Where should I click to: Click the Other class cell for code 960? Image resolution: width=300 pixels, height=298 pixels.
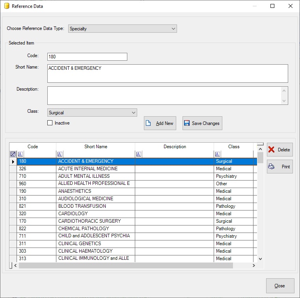pyautogui.click(x=234, y=184)
